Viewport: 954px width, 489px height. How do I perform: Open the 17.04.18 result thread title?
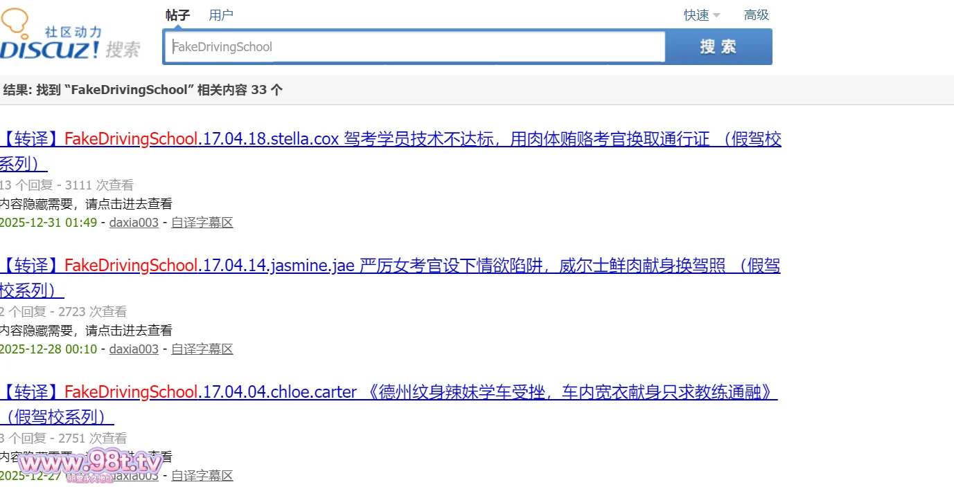coord(388,140)
